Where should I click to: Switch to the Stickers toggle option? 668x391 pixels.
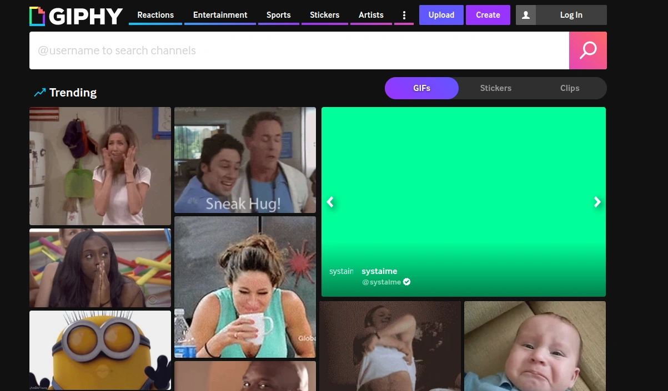click(495, 88)
